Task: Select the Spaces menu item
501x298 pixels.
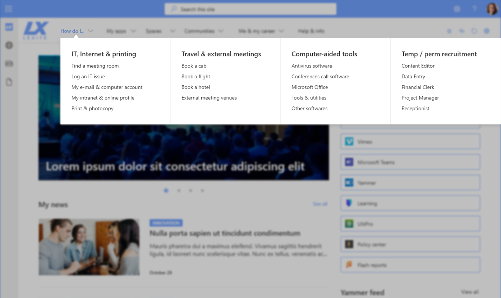Action: (154, 31)
